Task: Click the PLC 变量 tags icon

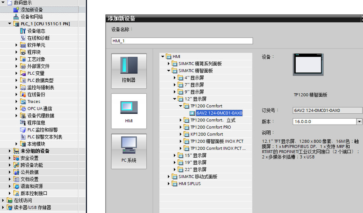Action: [x=23, y=73]
